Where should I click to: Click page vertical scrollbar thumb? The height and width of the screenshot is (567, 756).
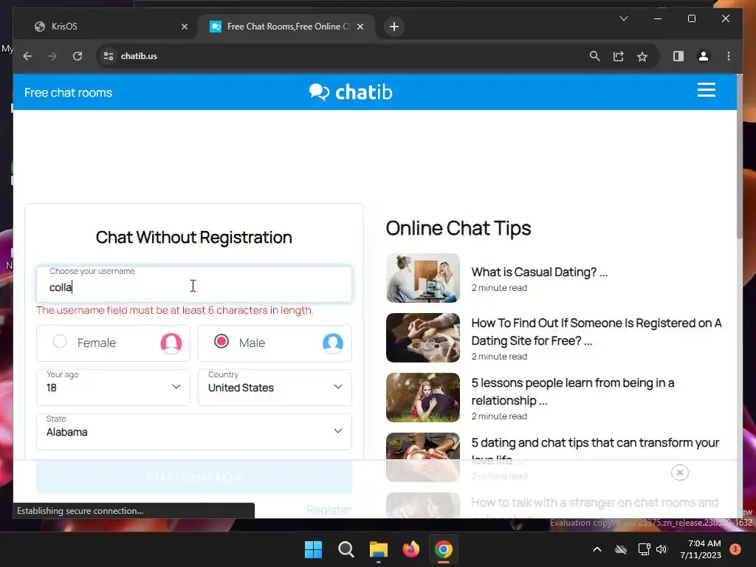pyautogui.click(x=740, y=157)
